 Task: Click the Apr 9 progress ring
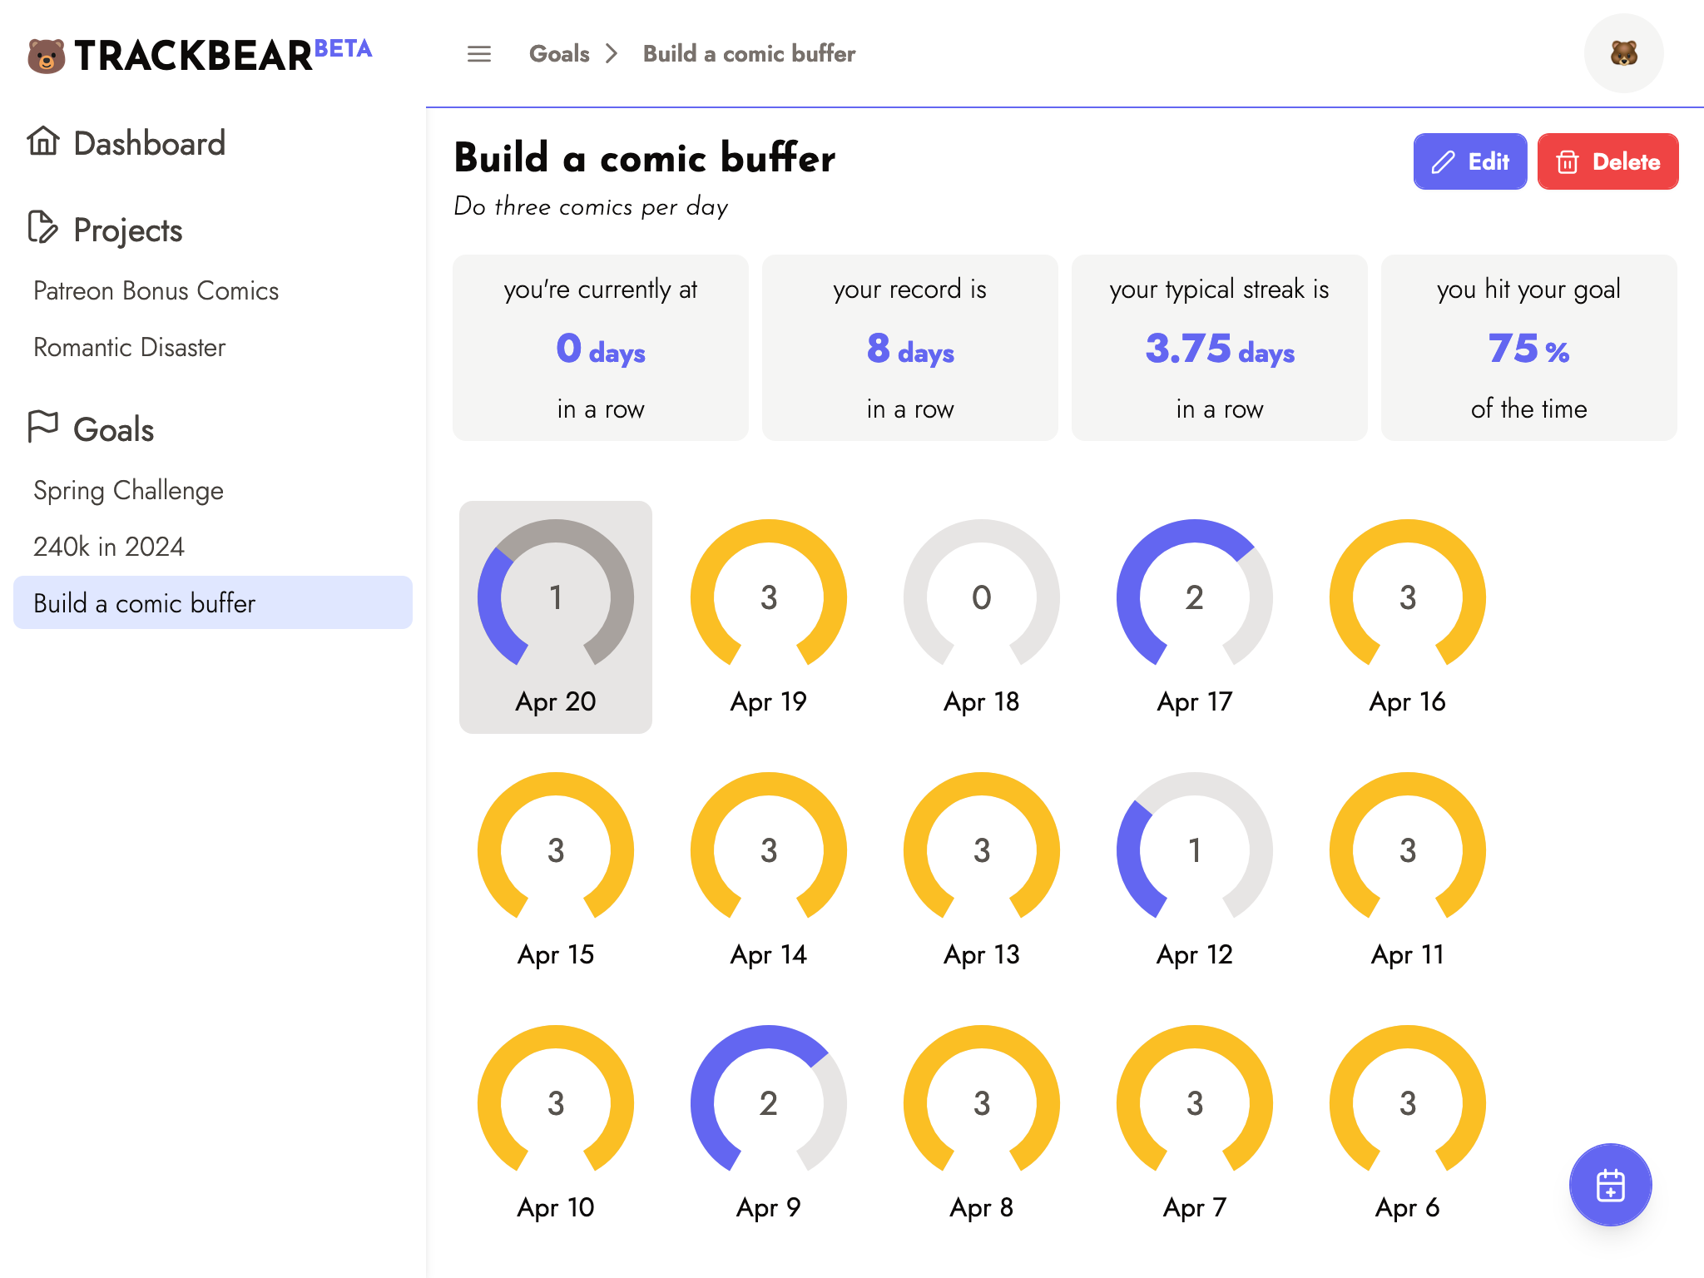[769, 1103]
